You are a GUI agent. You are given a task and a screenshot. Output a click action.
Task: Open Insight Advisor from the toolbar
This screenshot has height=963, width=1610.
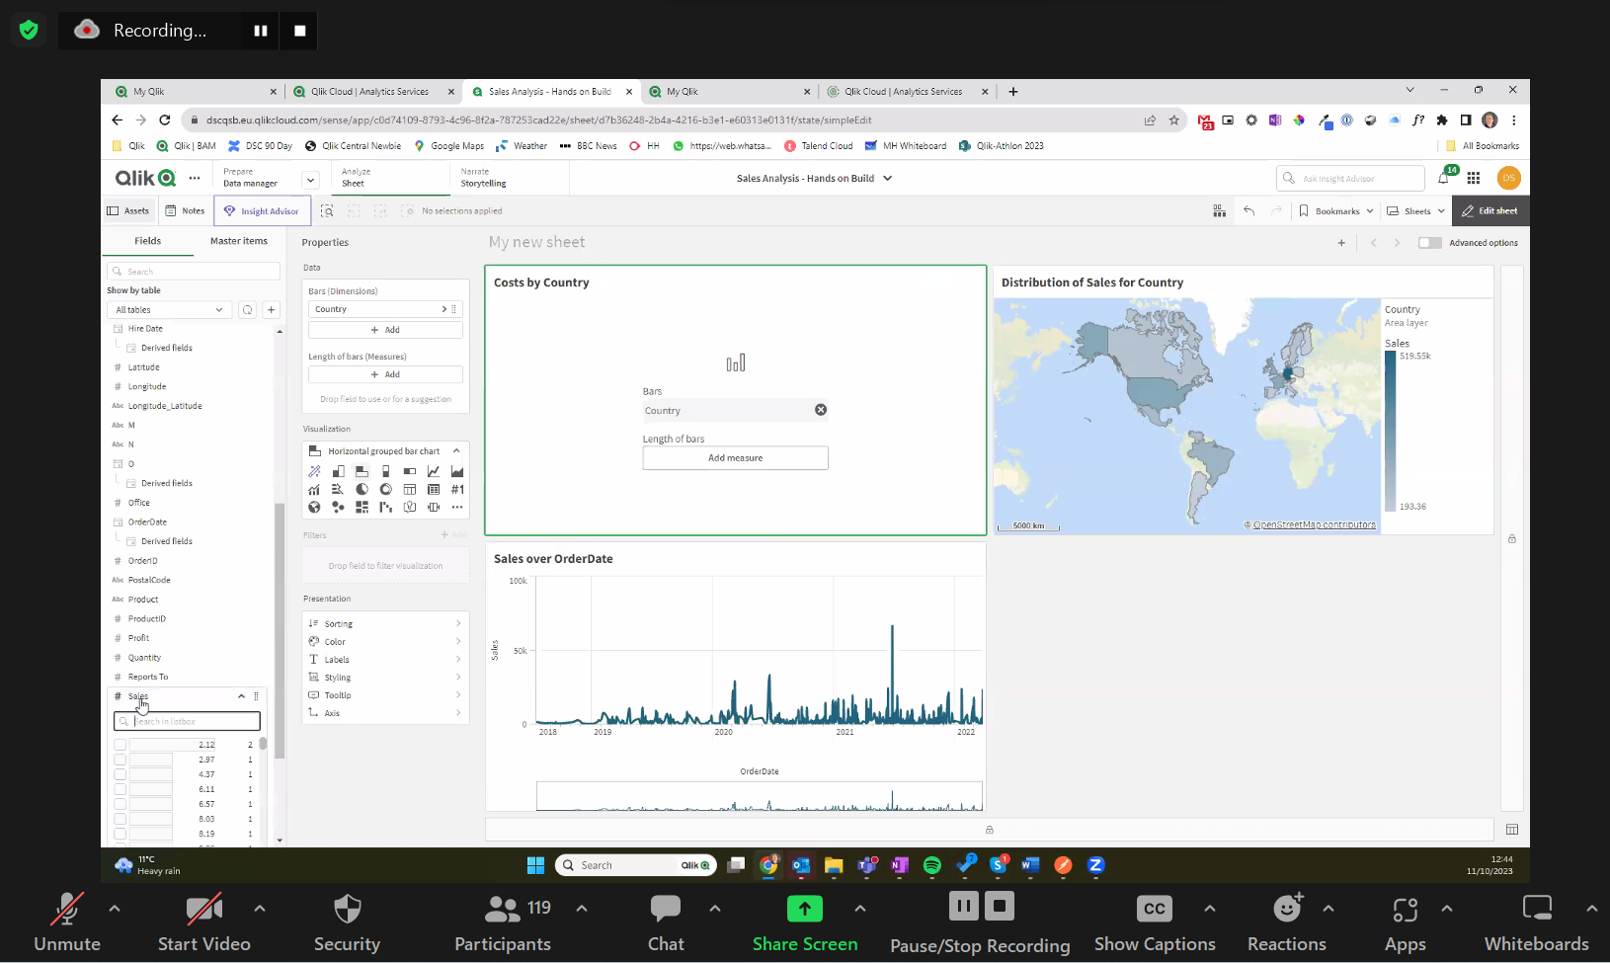coord(262,210)
